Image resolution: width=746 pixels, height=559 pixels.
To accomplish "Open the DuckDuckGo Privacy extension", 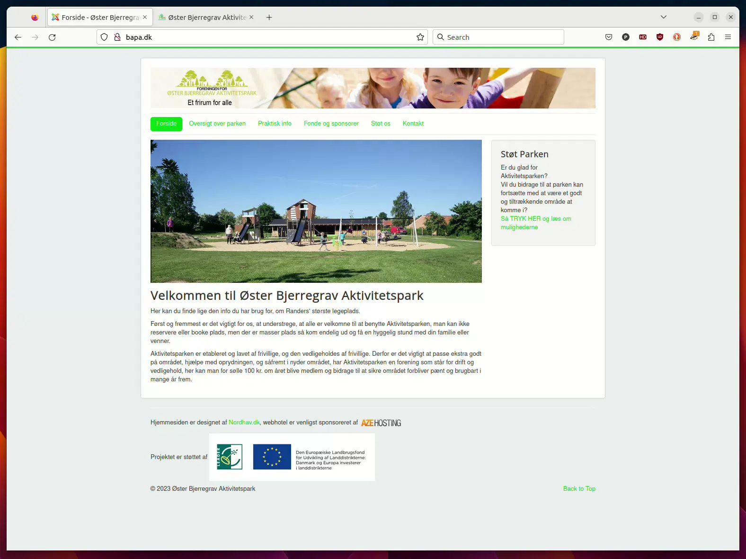I will [x=677, y=37].
